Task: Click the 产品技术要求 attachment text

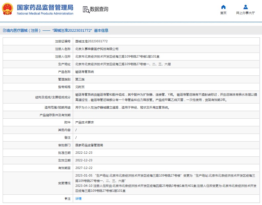Action: pyautogui.click(x=85, y=122)
